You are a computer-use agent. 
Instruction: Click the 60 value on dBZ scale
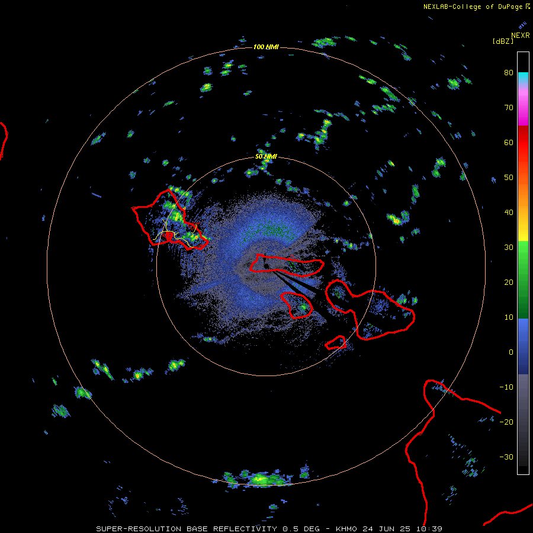pos(509,142)
